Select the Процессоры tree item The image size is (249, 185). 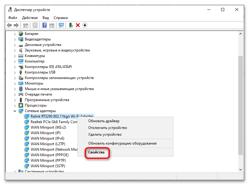click(36, 105)
